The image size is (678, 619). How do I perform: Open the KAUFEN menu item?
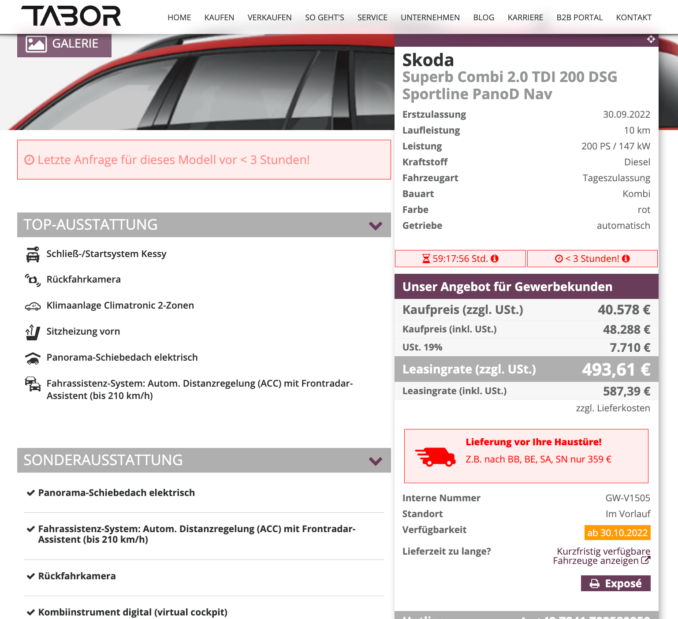(x=219, y=18)
